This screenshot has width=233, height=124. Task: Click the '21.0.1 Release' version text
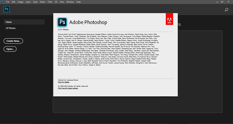pos(63,30)
